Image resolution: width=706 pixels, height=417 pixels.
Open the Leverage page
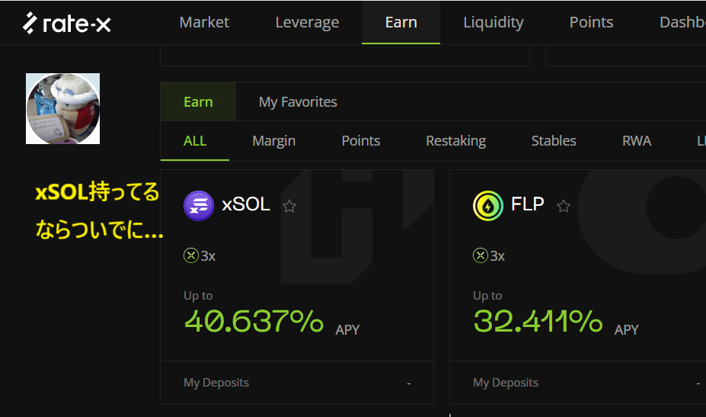pos(307,23)
